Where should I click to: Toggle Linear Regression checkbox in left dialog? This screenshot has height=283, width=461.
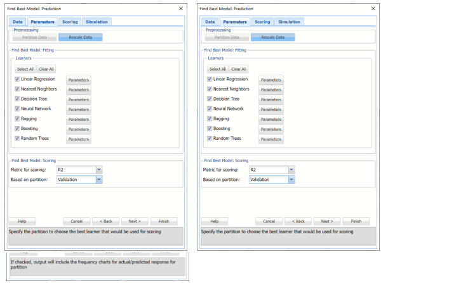pyautogui.click(x=17, y=79)
